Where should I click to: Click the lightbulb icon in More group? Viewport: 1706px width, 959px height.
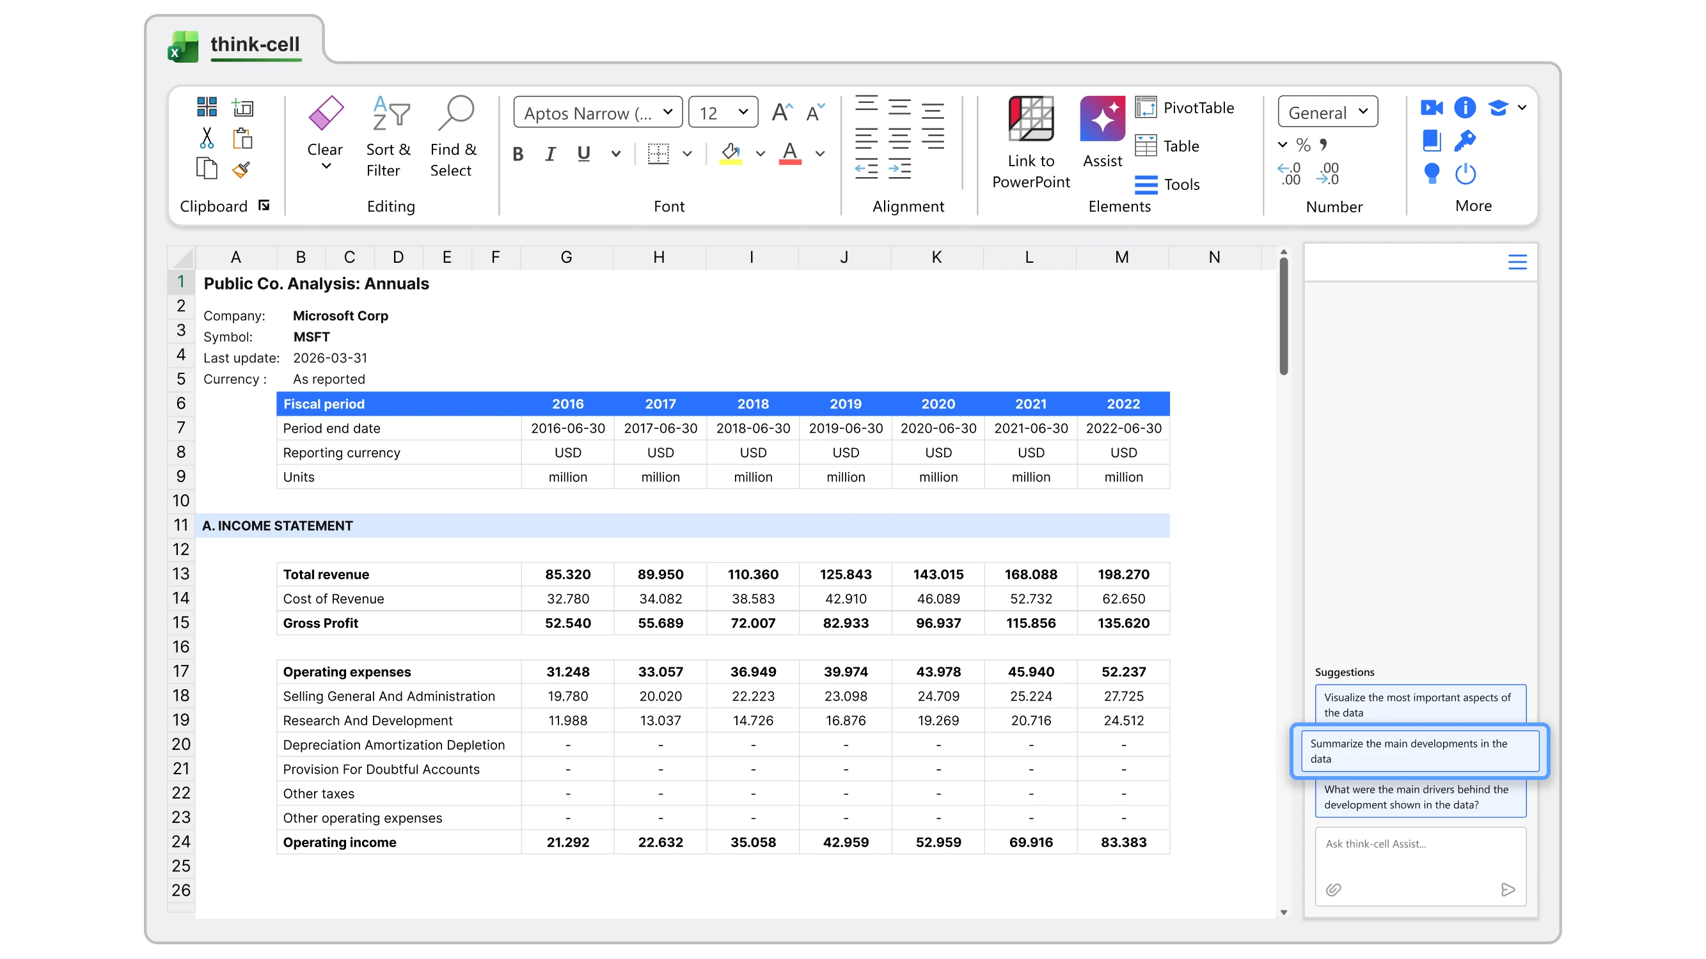(1431, 173)
